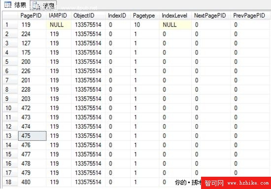This screenshot has height=189, width=271.
Task: Select row header number 2
Action: tap(10, 34)
